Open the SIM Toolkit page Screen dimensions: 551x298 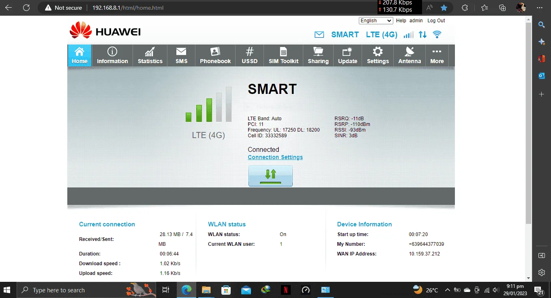pyautogui.click(x=283, y=55)
